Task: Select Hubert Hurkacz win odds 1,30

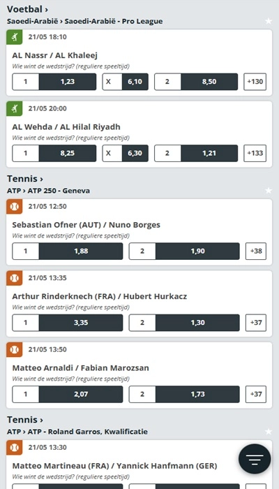Action: pyautogui.click(x=184, y=323)
